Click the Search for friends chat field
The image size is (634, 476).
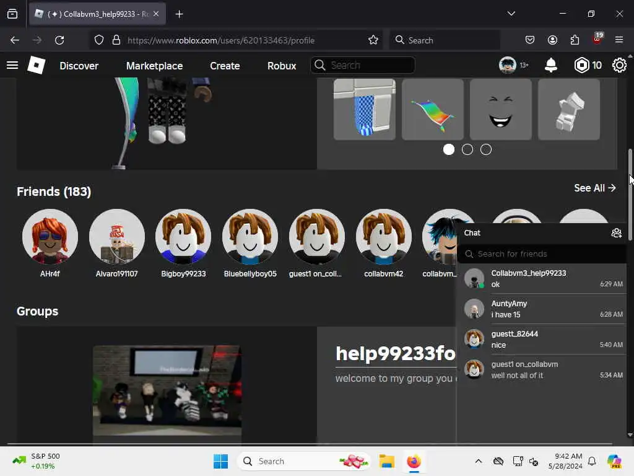pyautogui.click(x=541, y=253)
